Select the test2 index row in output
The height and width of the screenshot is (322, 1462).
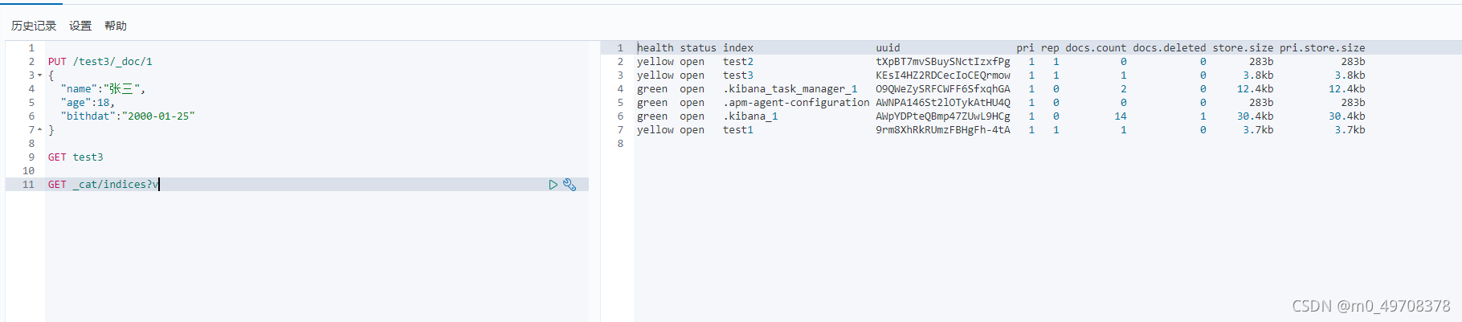click(1001, 62)
